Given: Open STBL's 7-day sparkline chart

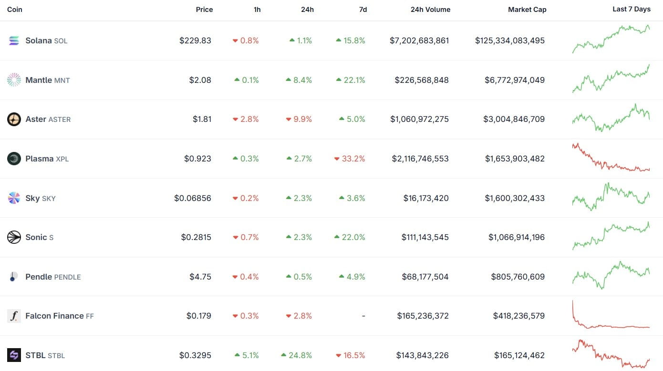Looking at the screenshot, I should tap(611, 354).
